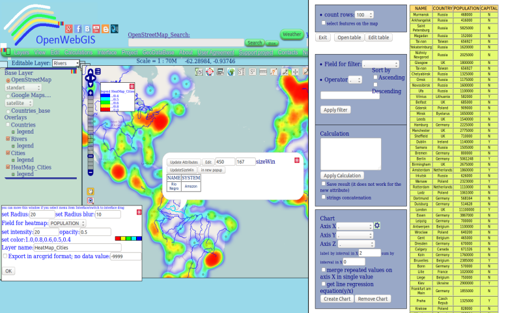Uncheck the Cities overlay checkbox

pyautogui.click(x=8, y=153)
